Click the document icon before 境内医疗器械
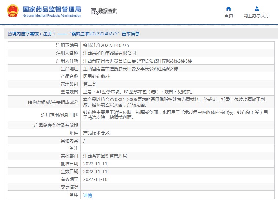 tap(10, 33)
